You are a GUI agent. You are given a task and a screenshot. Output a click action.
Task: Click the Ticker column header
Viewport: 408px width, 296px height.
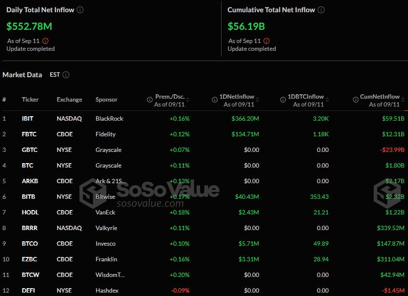(x=30, y=100)
